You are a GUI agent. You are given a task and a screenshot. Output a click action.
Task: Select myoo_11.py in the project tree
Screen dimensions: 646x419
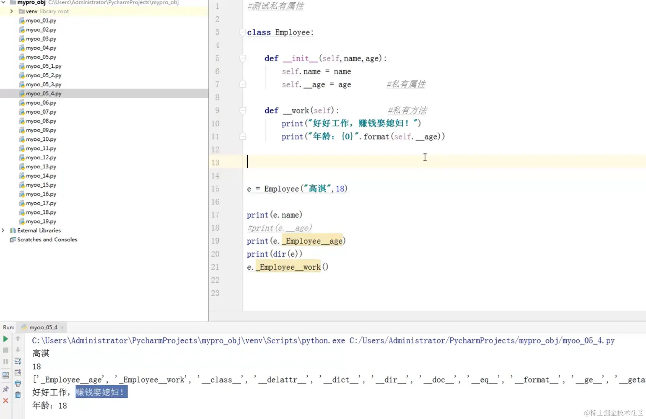(x=41, y=148)
